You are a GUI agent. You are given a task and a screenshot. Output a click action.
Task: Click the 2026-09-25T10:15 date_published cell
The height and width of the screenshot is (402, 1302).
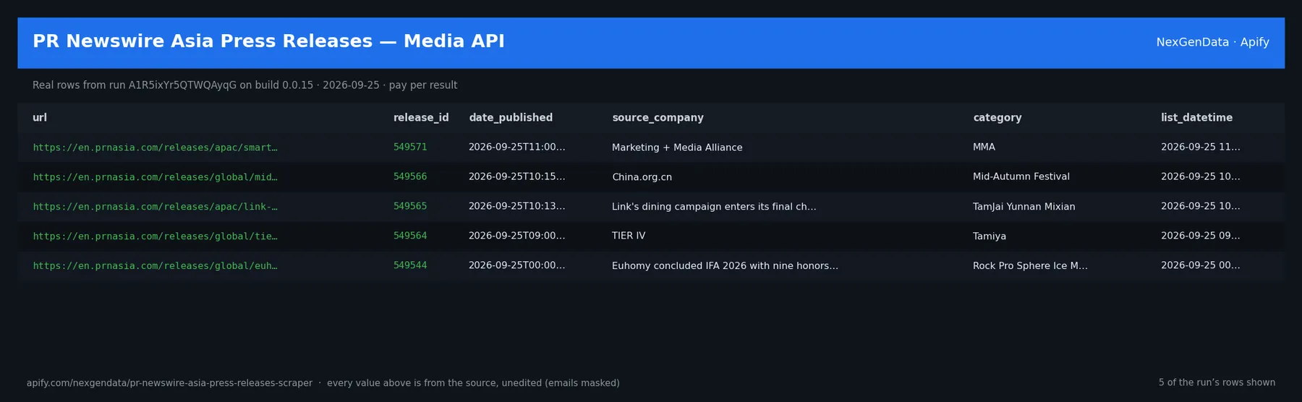click(x=517, y=176)
